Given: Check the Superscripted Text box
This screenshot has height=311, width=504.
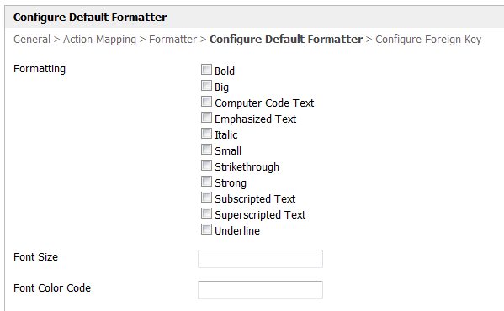Looking at the screenshot, I should pos(206,213).
